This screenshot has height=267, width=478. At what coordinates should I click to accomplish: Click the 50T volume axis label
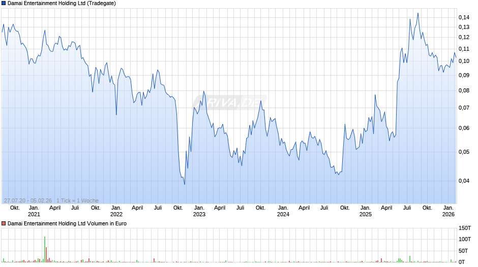[464, 251]
